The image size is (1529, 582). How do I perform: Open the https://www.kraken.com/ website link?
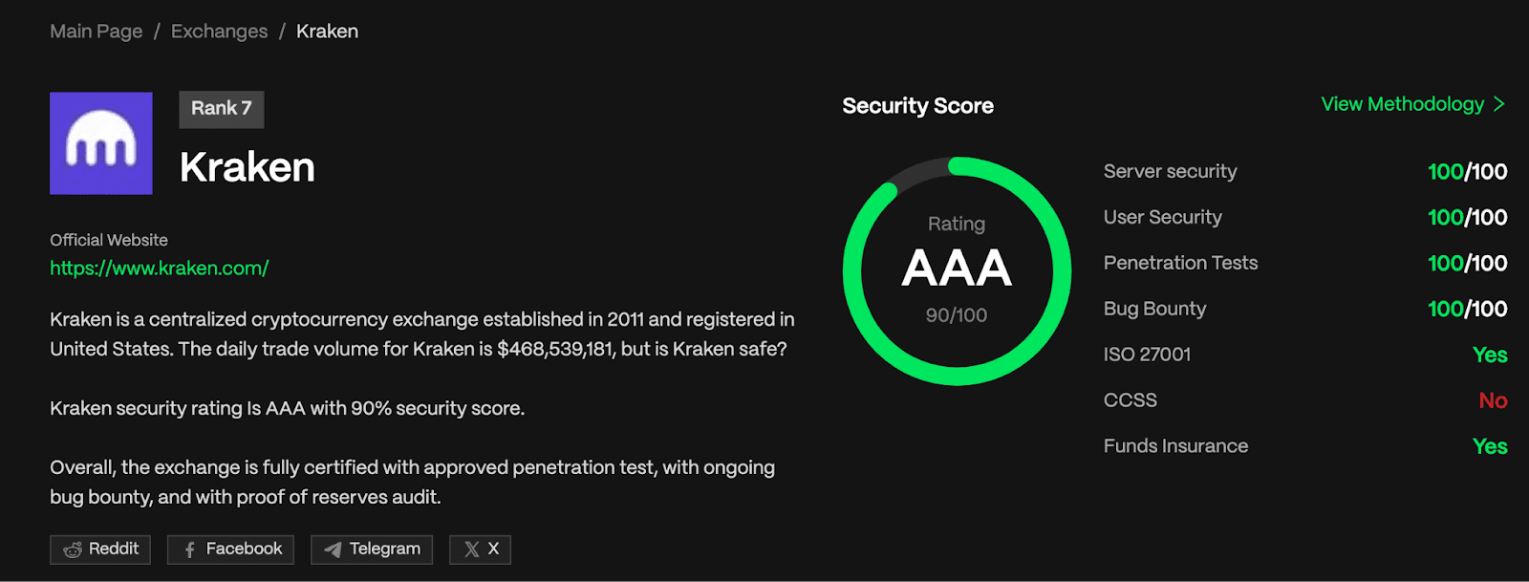[160, 269]
